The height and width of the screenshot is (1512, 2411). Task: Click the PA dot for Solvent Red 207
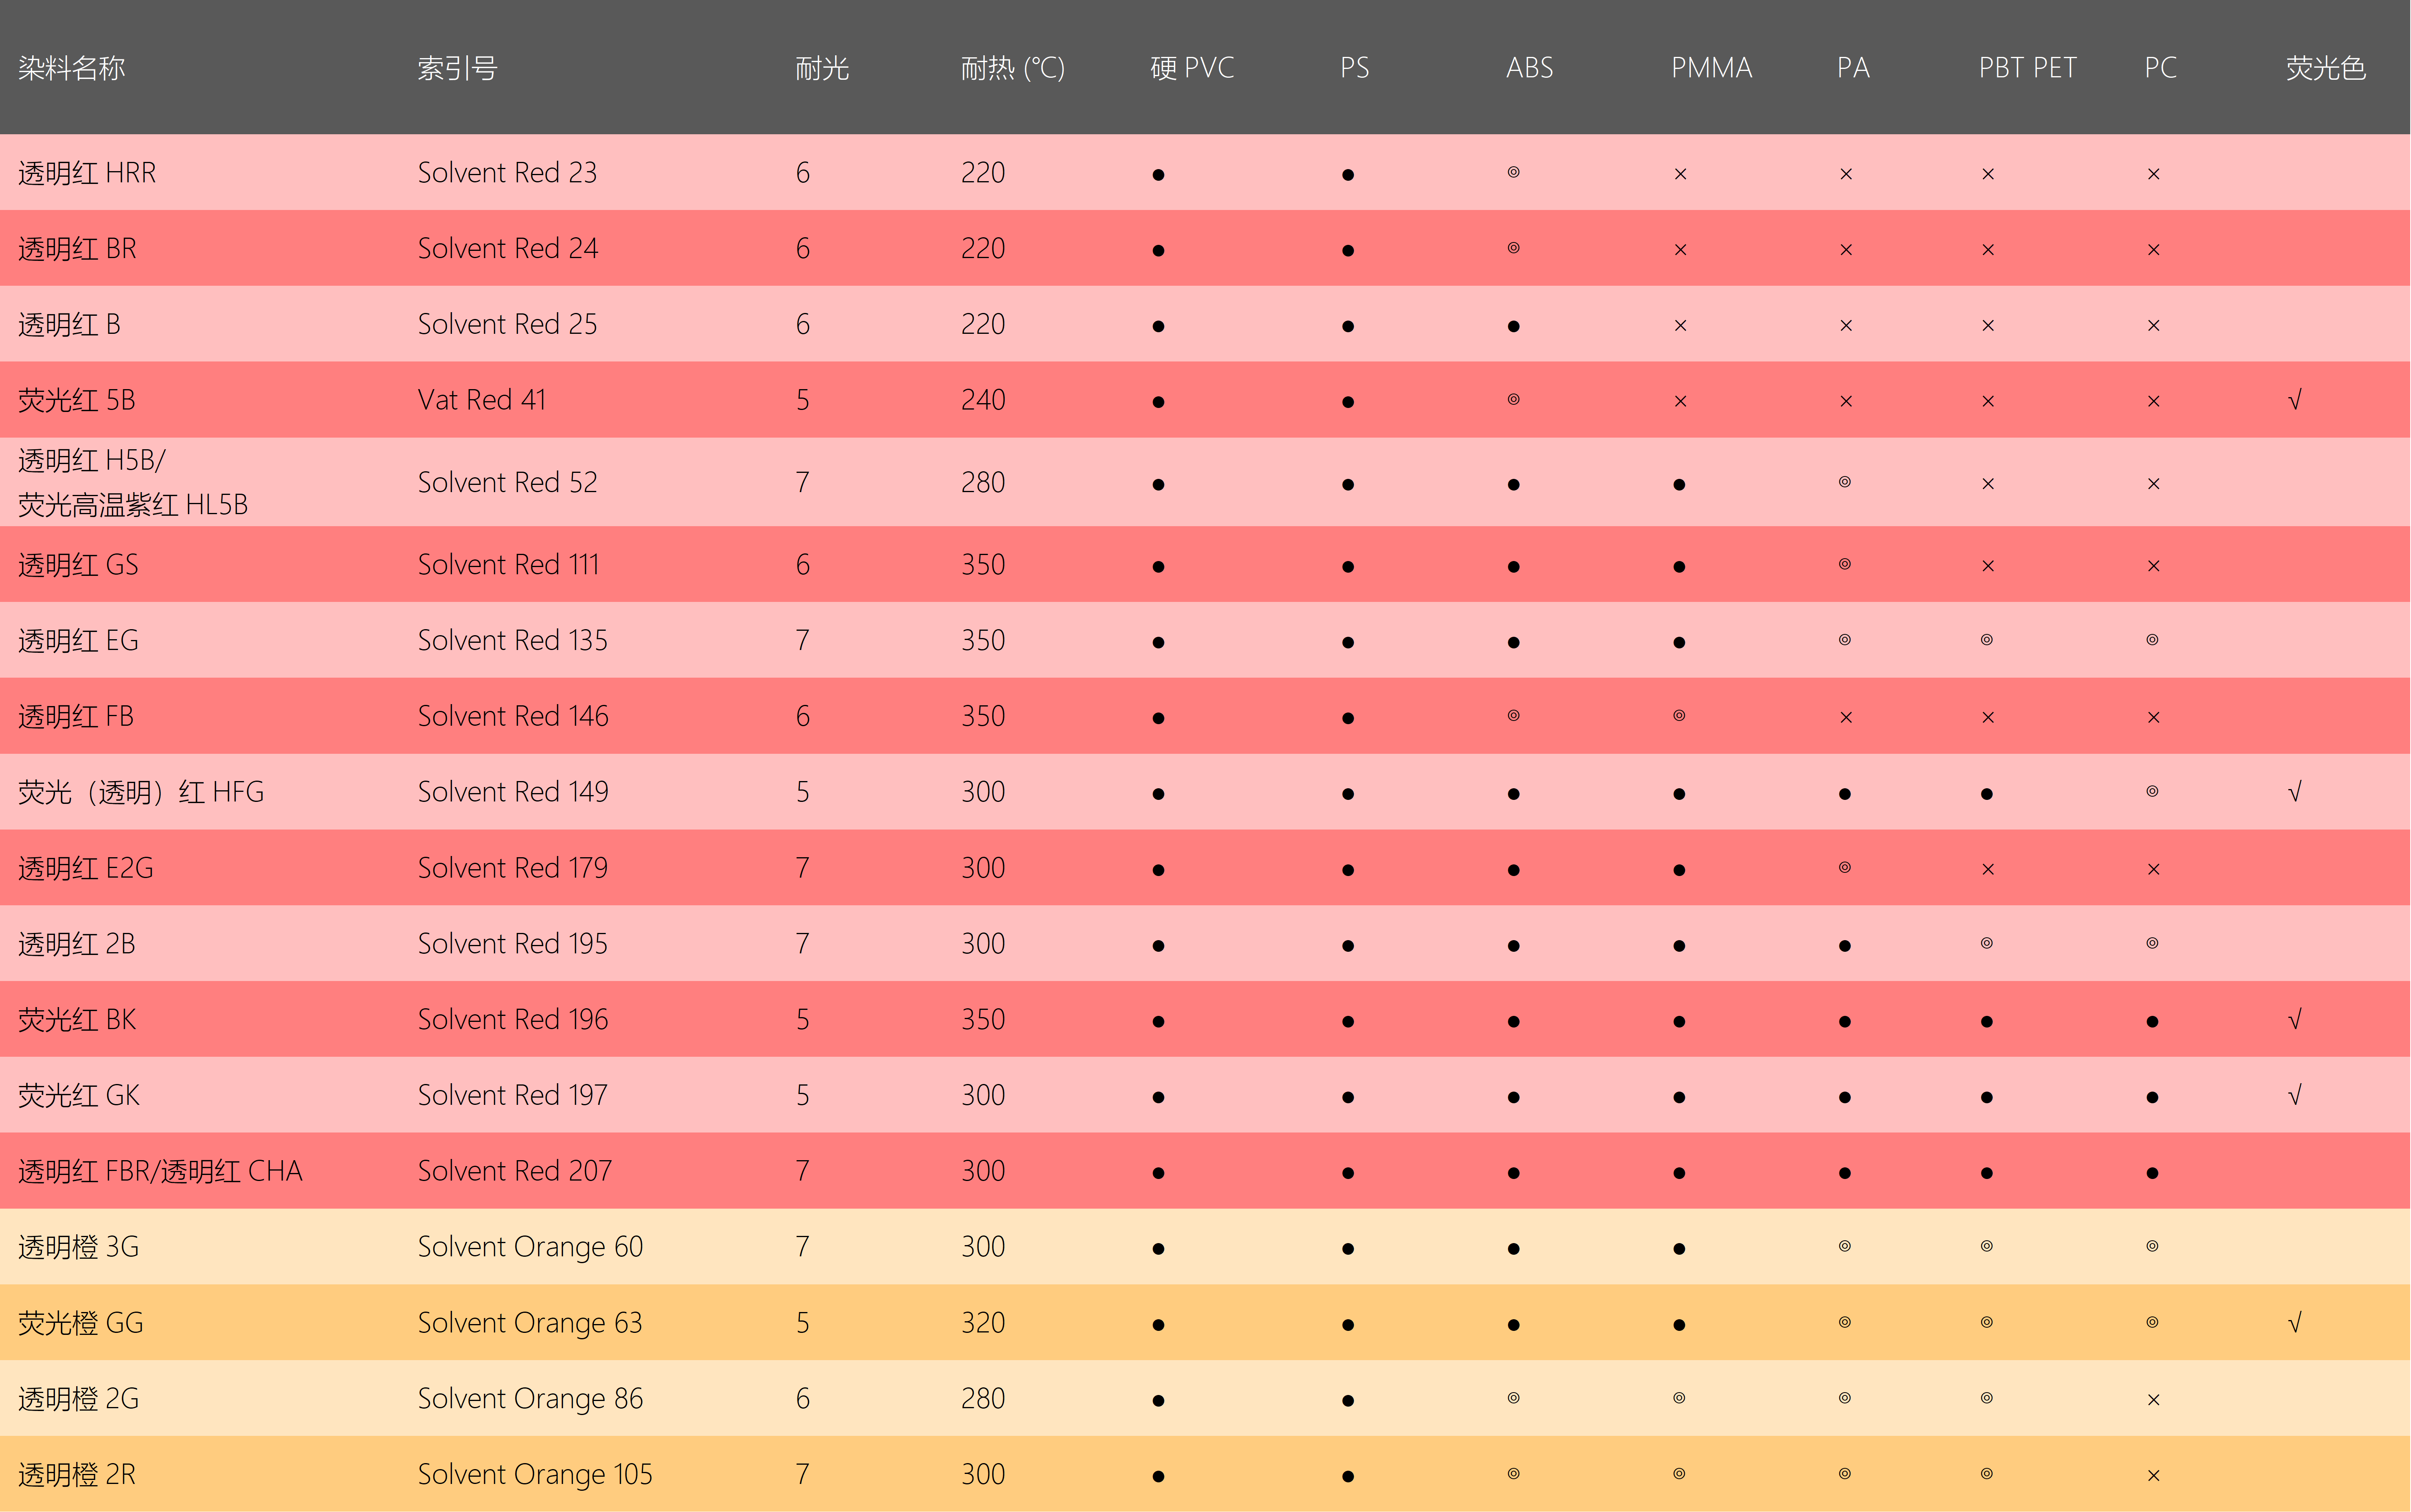click(1845, 1172)
